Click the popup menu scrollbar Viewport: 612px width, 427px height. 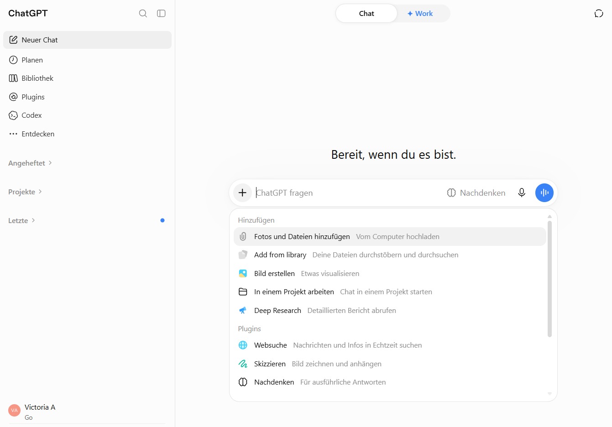(549, 279)
